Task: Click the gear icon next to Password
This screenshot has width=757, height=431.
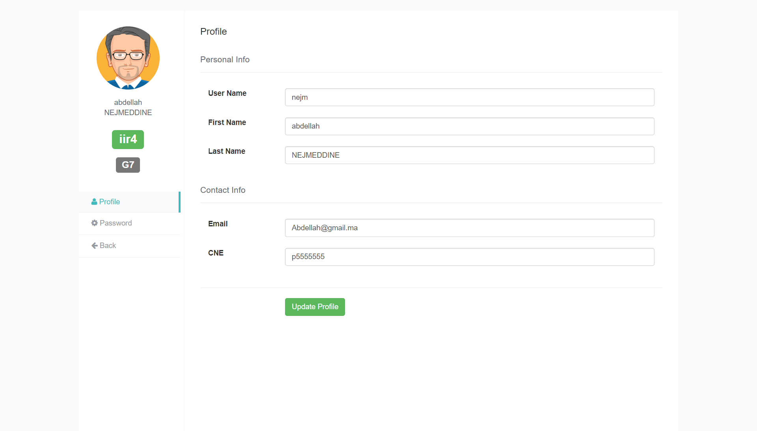Action: [94, 223]
